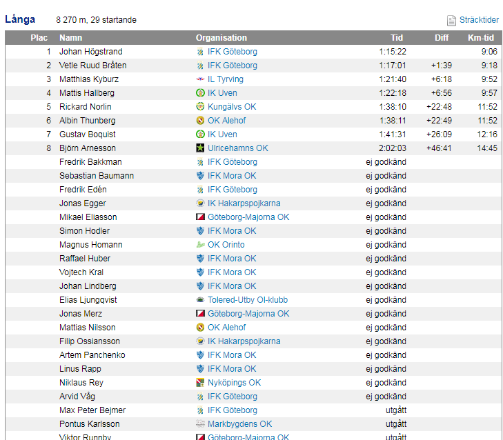Click IK Hakarpspojkarna logo beside Jonas Egger
503x440 pixels.
pos(200,203)
